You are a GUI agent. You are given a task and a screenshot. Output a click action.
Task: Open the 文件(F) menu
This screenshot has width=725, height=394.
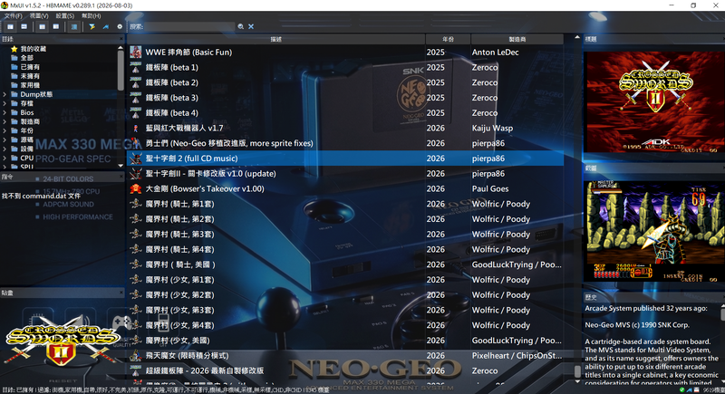(13, 15)
